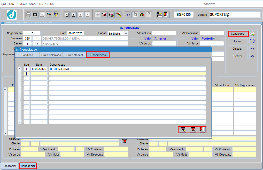Select the Observacao tab
The height and width of the screenshot is (170, 263).
(98, 55)
